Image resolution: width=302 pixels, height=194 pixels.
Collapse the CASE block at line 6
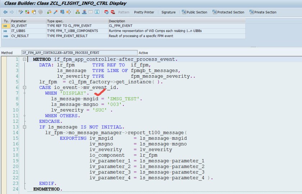tap(24, 87)
